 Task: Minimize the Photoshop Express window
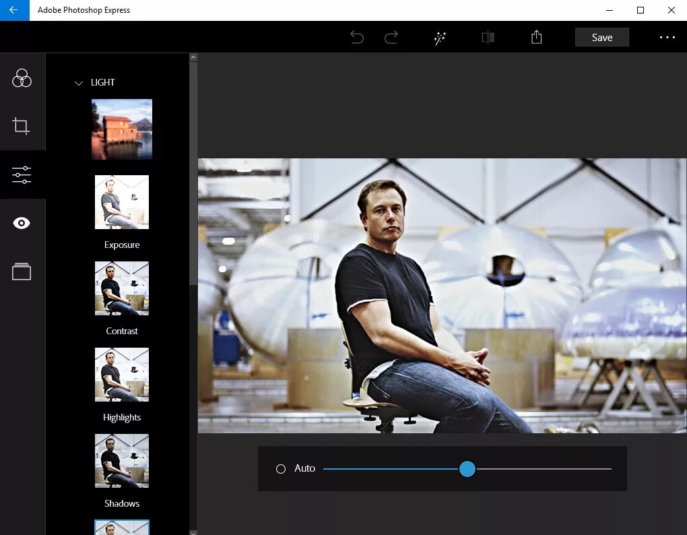click(x=610, y=10)
